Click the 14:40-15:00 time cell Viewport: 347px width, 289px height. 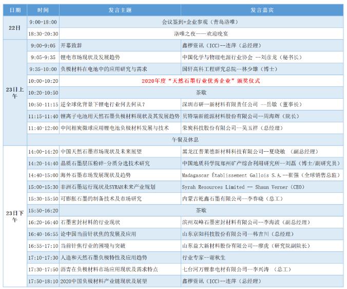tap(43, 175)
